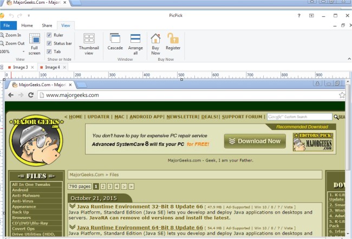
Task: Click the Zoom Out magnifier icon
Action: click(x=2, y=43)
